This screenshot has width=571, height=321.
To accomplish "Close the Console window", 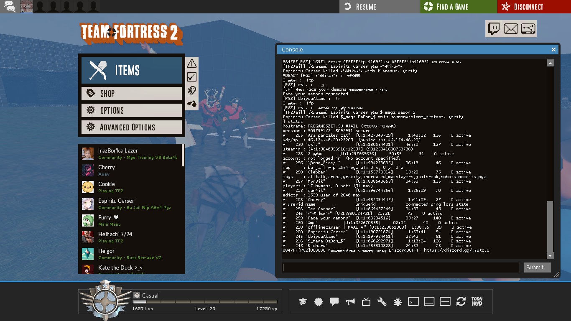I will click(x=553, y=49).
